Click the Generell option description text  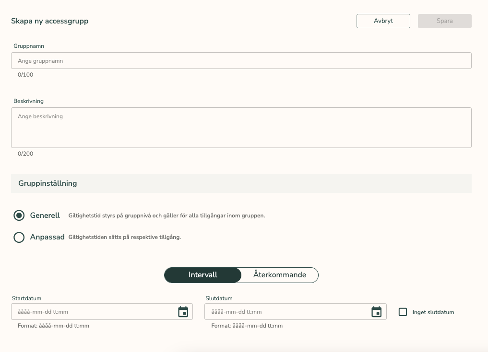click(167, 216)
